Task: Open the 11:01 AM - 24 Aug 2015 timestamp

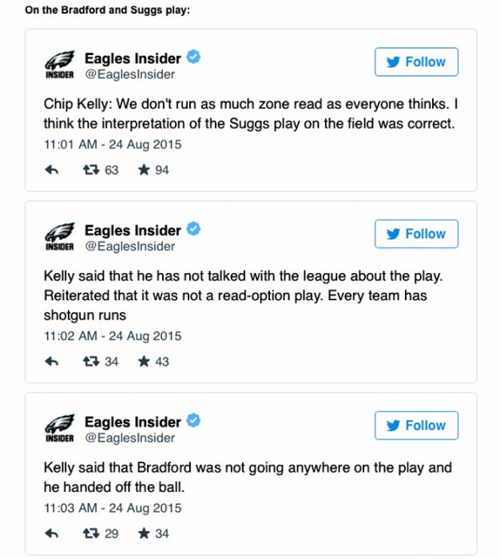Action: [112, 145]
